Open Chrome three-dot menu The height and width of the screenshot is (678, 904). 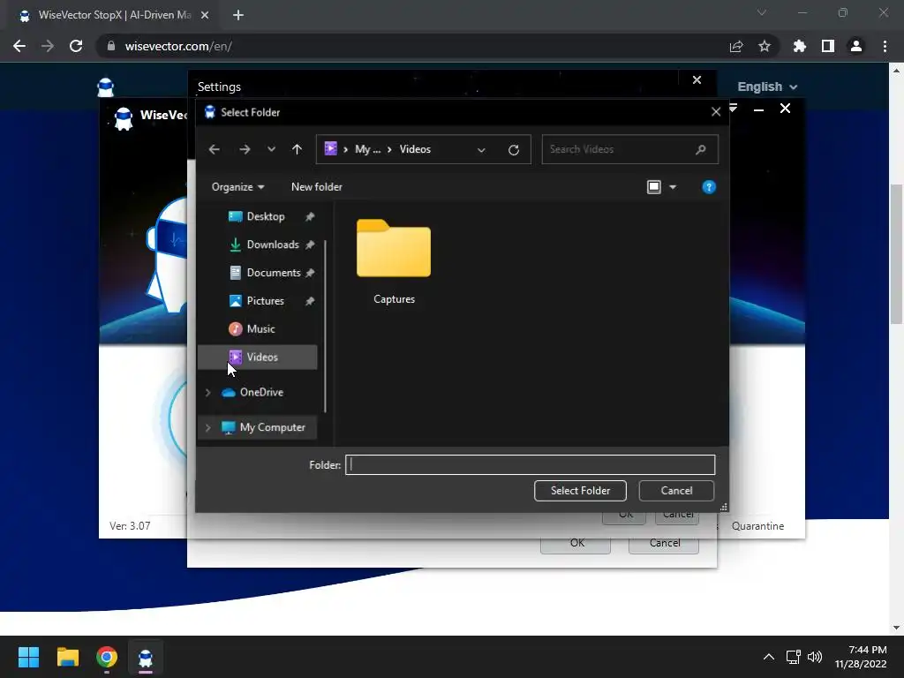[x=885, y=46]
